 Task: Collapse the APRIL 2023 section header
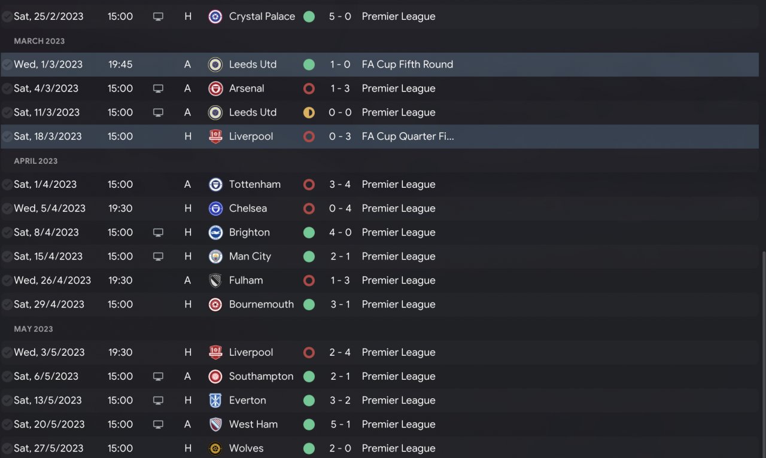pyautogui.click(x=36, y=161)
